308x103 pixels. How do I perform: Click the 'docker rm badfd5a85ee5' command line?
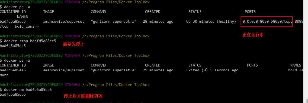click(x=26, y=90)
